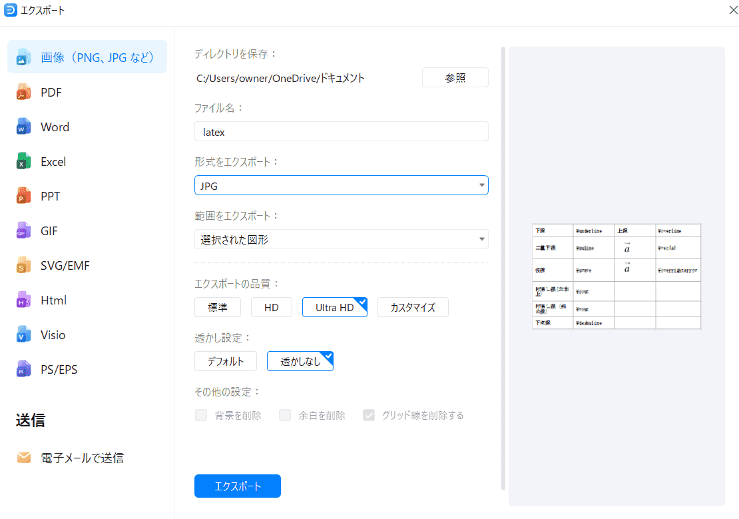The height and width of the screenshot is (519, 739).
Task: Uncheck the グリッド線を削除する checkbox
Action: click(x=369, y=415)
